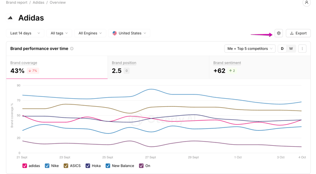Go to Brand report breadcrumb
The width and height of the screenshot is (316, 174).
point(17,2)
